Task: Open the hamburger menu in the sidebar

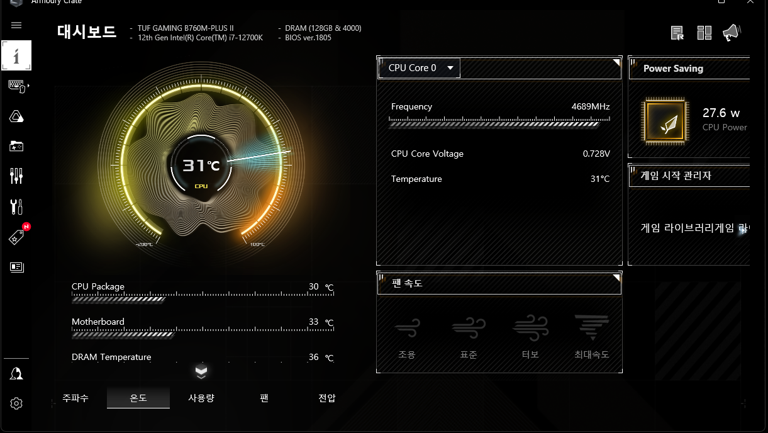Action: (16, 25)
